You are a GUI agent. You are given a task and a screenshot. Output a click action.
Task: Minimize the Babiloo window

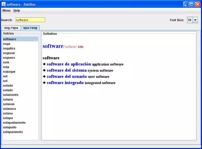click(x=186, y=4)
